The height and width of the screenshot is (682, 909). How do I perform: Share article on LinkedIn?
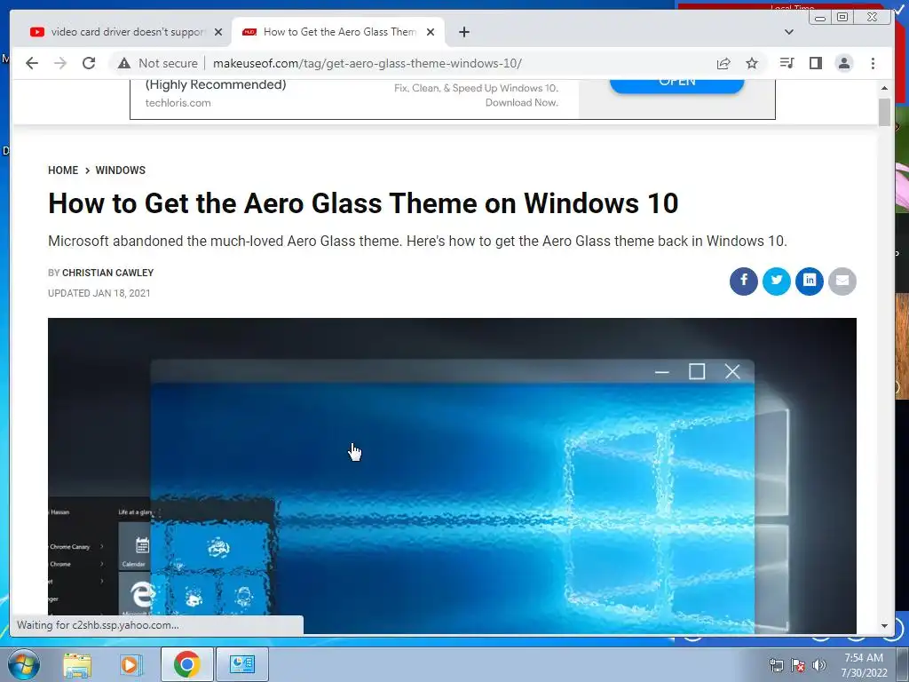[810, 282]
